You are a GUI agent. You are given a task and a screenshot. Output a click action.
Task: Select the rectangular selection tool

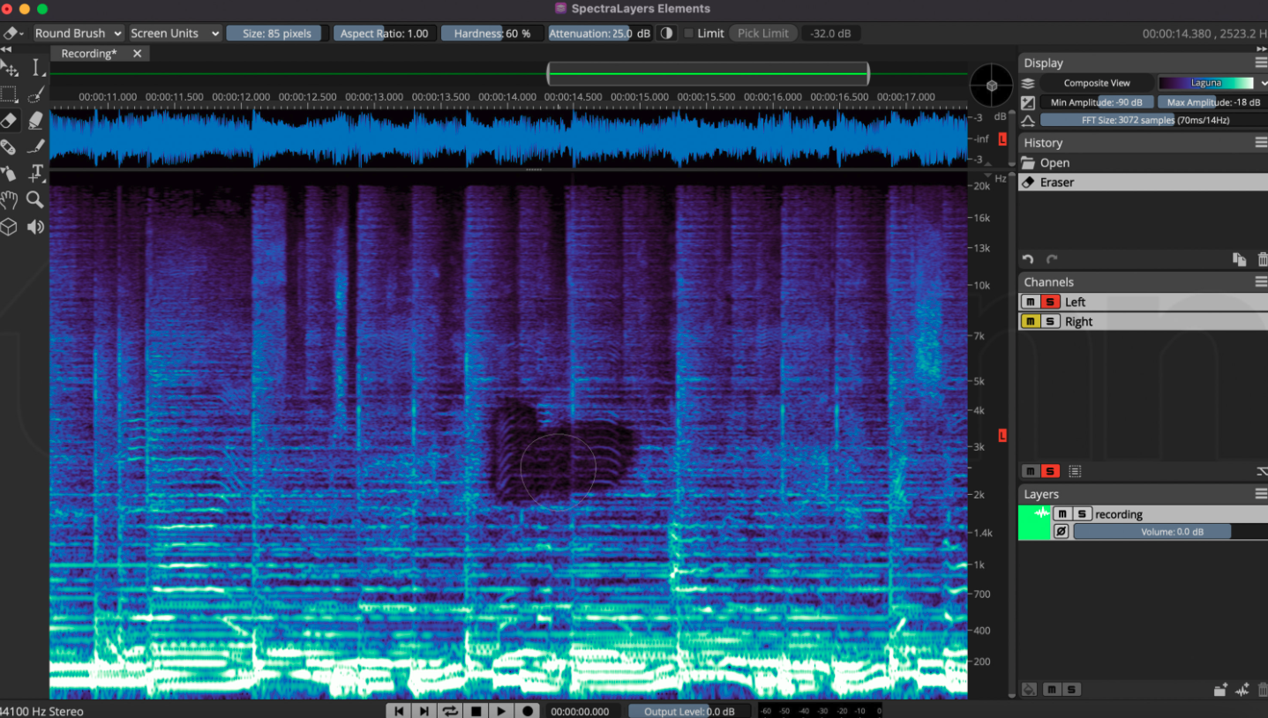pos(11,94)
